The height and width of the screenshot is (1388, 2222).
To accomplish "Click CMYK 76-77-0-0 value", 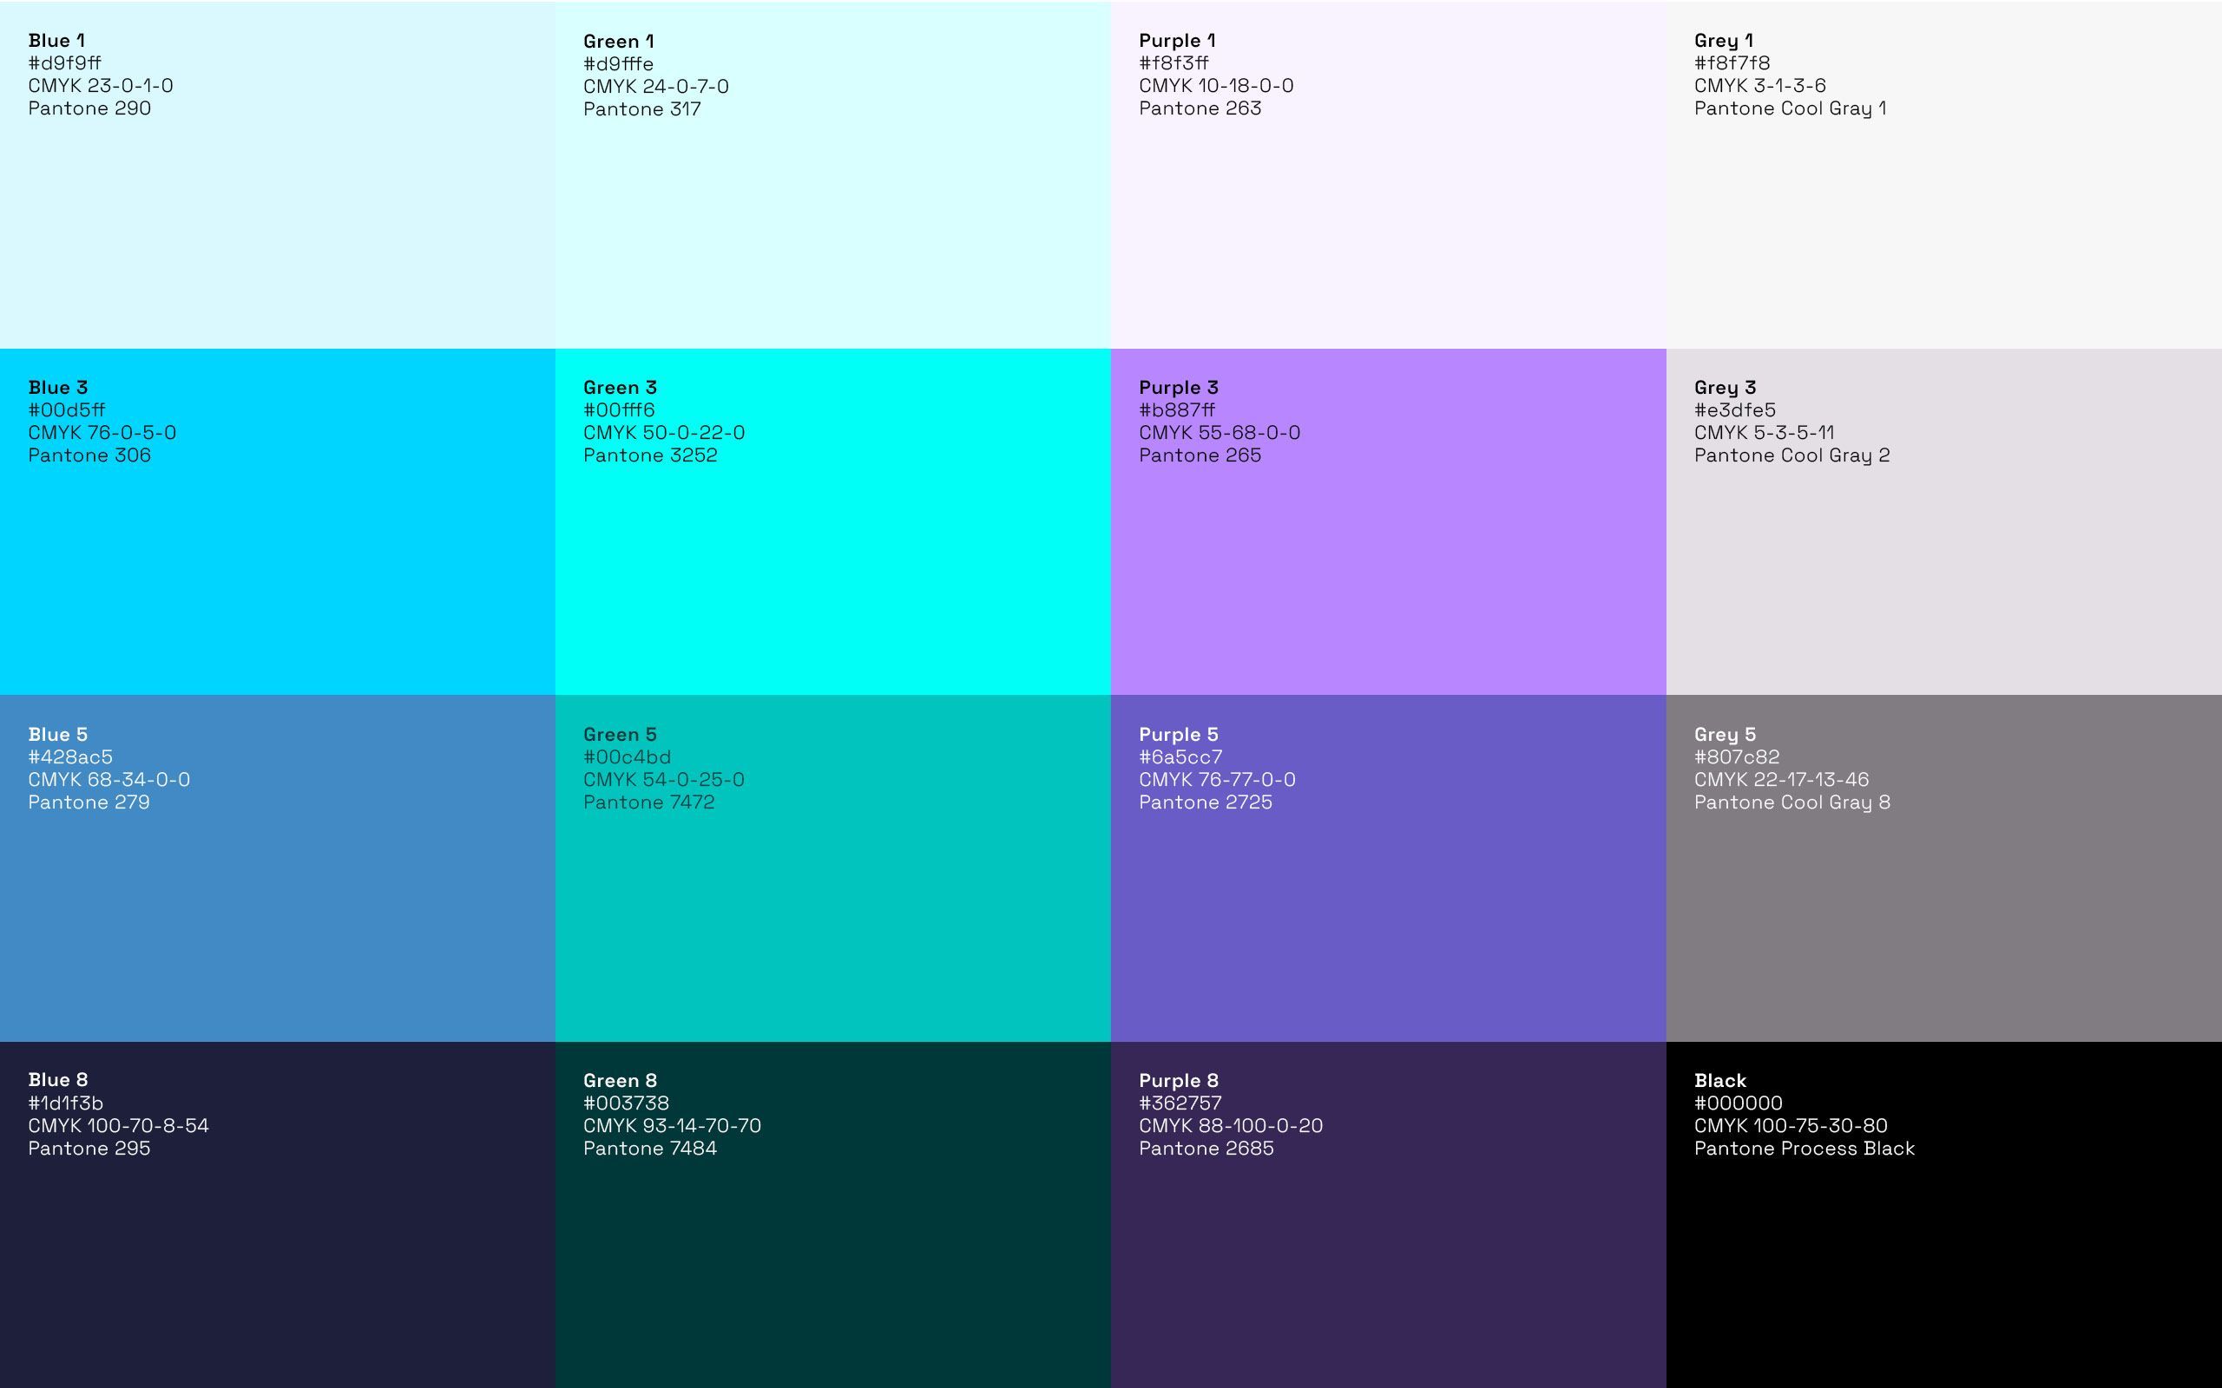I will [1217, 779].
